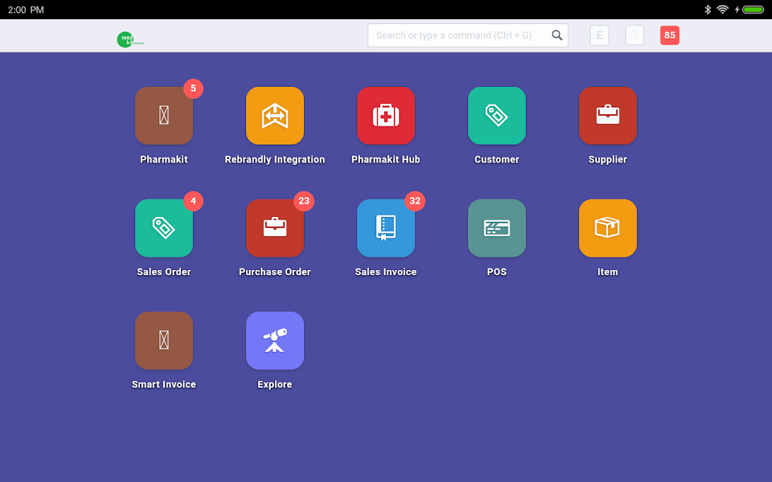772x482 pixels.
Task: Open the Purchase Order icon
Action: click(x=275, y=228)
